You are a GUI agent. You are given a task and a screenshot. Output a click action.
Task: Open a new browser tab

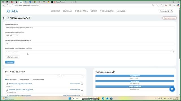pyautogui.click(x=75, y=2)
